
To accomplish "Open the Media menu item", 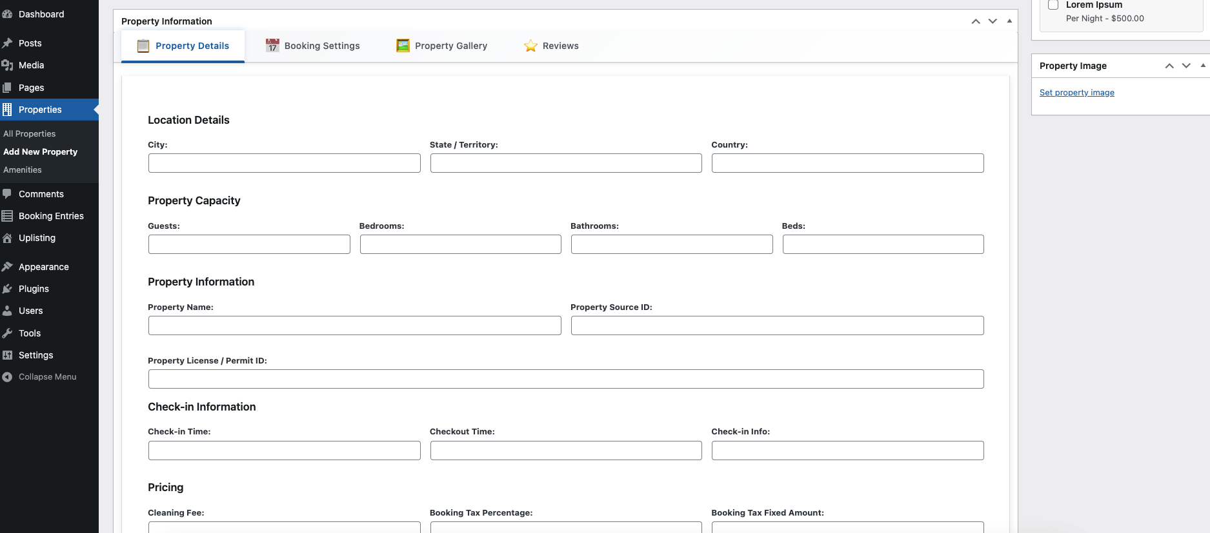I will 49,65.
